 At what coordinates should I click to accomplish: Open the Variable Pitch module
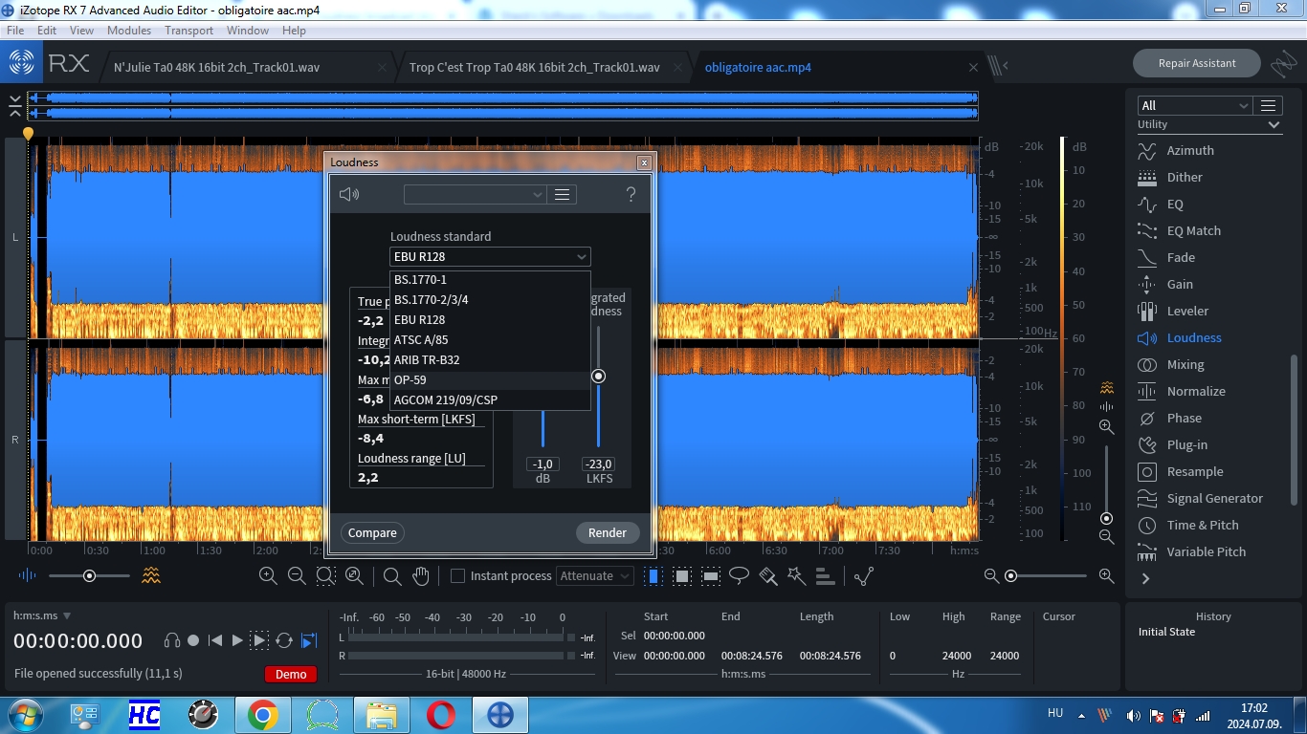click(1206, 551)
